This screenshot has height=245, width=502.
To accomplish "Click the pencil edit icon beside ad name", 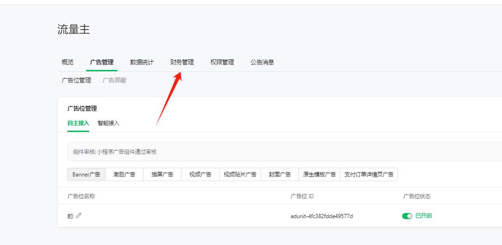I will pyautogui.click(x=78, y=215).
